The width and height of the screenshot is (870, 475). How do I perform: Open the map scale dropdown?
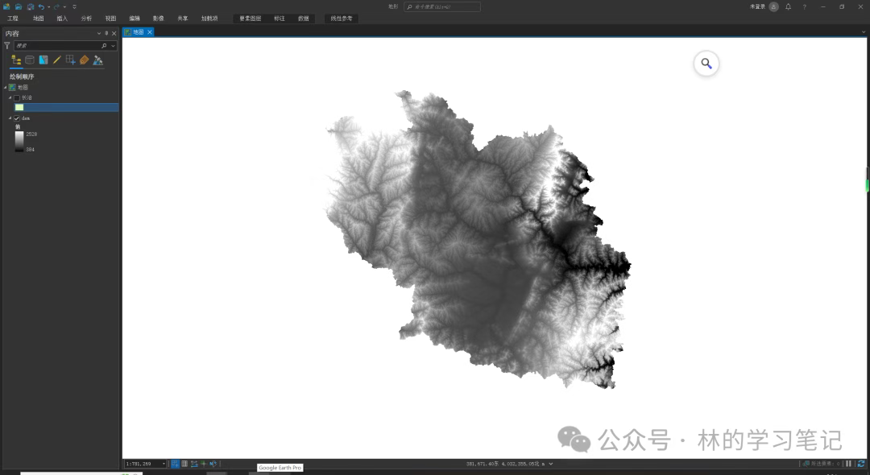[164, 464]
